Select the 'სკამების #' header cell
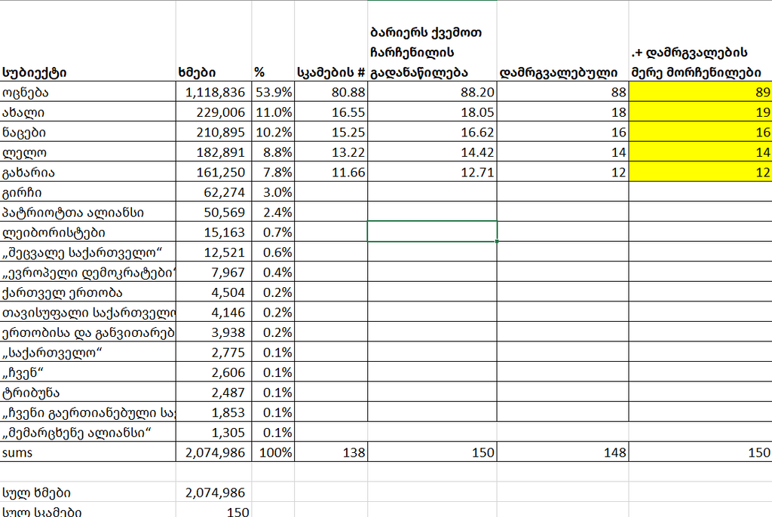Viewport: 772px width, 517px height. coord(331,41)
